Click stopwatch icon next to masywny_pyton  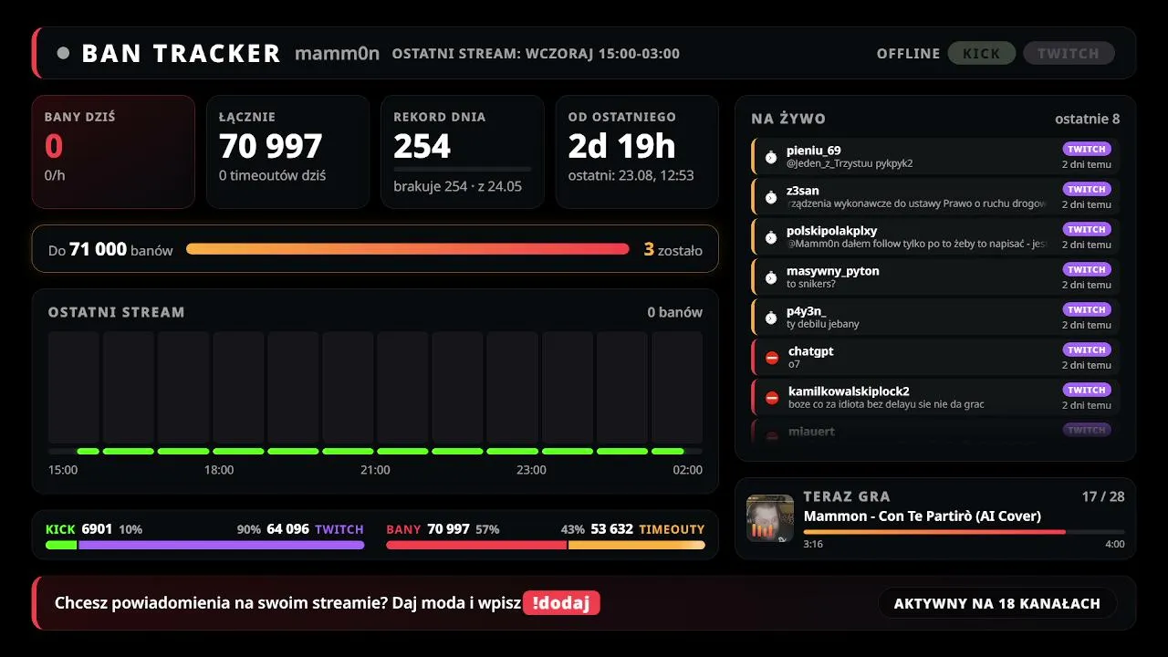pyautogui.click(x=771, y=277)
